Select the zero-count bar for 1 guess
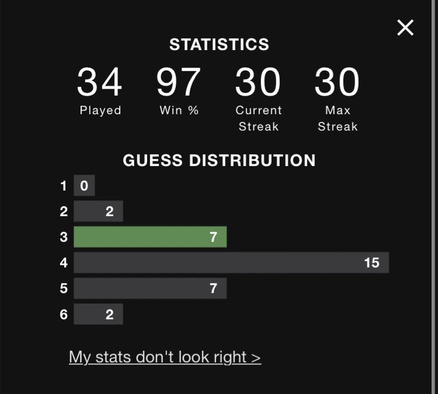438x394 pixels. pos(84,185)
